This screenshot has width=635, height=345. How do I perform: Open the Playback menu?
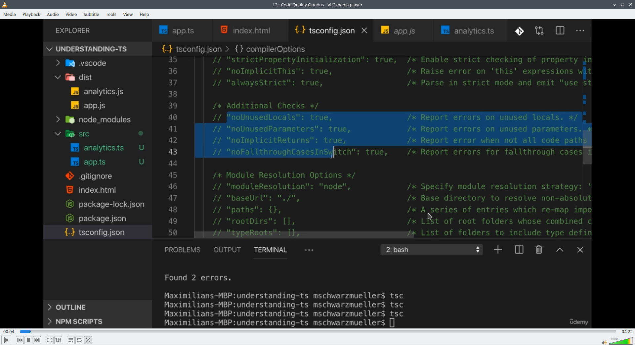pyautogui.click(x=31, y=15)
